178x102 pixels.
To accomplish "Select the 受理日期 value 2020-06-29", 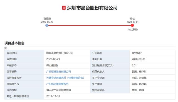I will coord(53,59).
